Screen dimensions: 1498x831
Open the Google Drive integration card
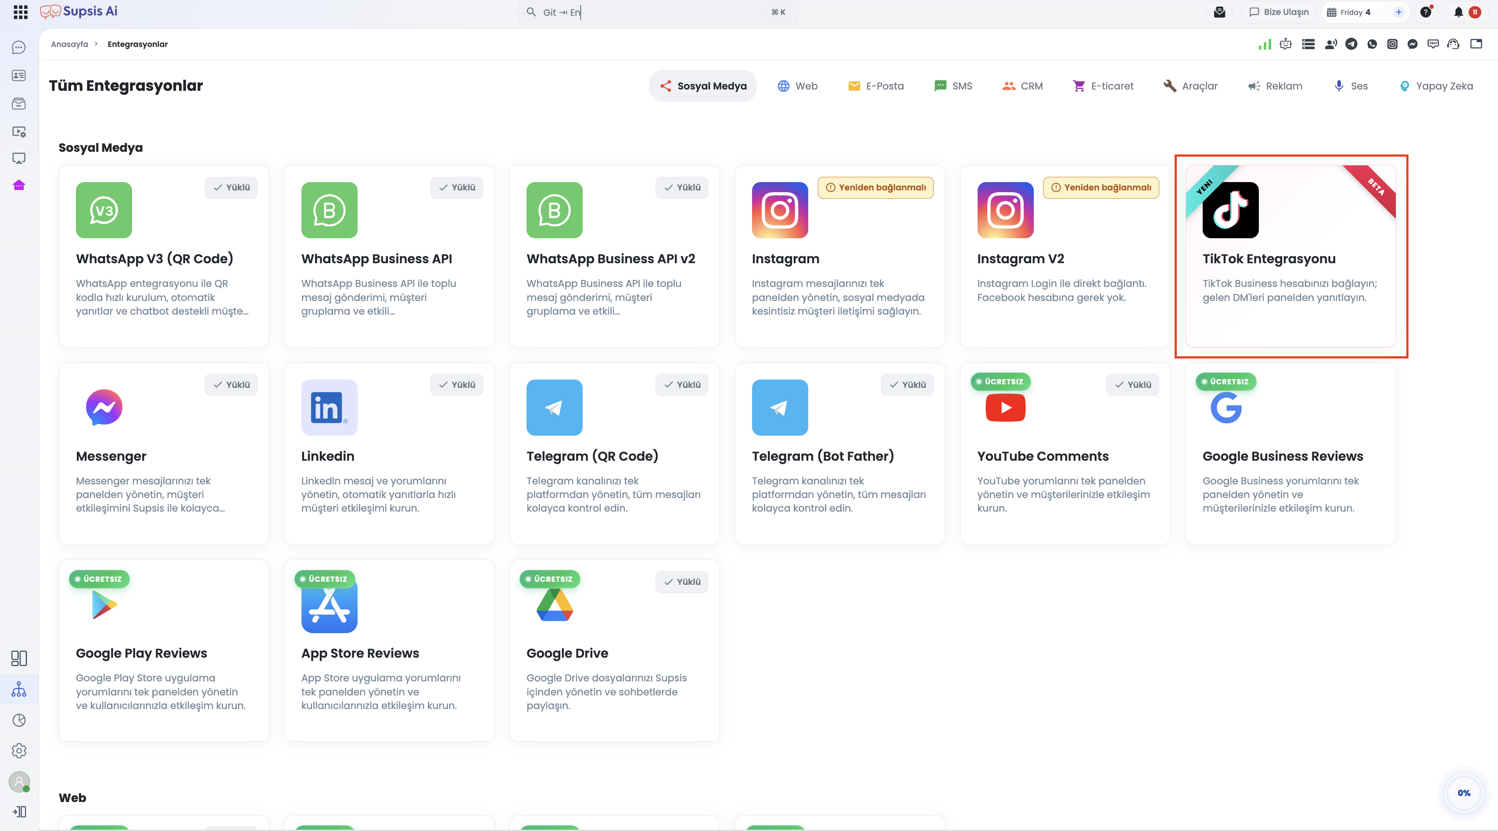(x=614, y=651)
